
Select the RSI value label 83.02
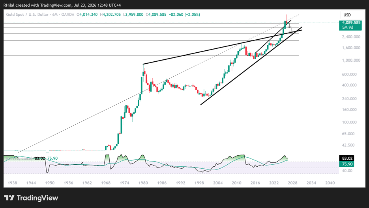(x=347, y=158)
